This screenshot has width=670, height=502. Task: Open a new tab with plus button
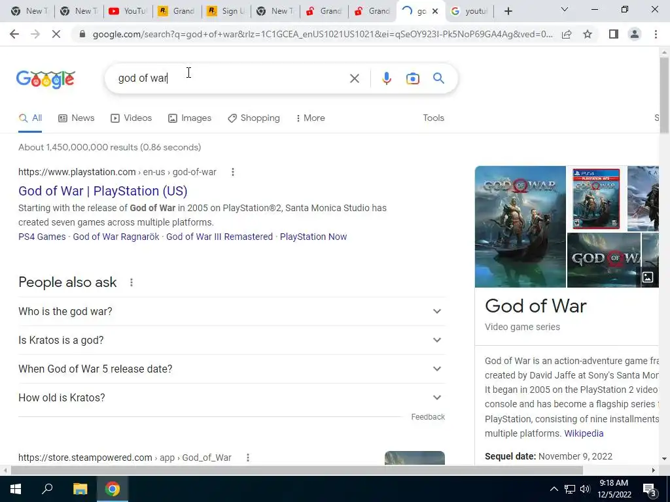(508, 12)
